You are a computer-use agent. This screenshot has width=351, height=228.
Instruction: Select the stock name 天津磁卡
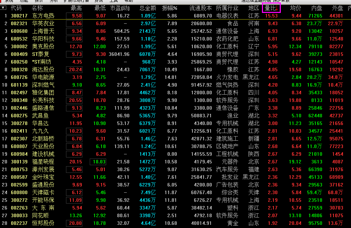tap(43, 192)
